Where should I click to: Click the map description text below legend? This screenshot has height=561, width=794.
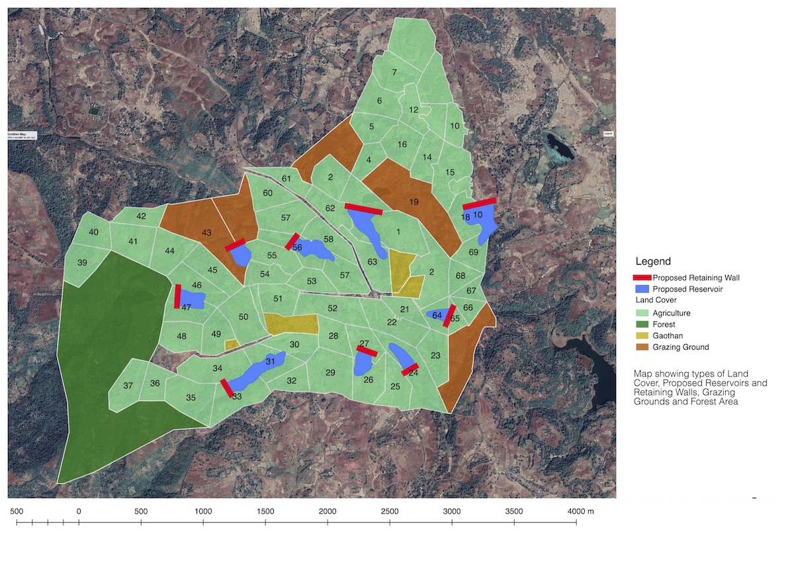(x=700, y=387)
